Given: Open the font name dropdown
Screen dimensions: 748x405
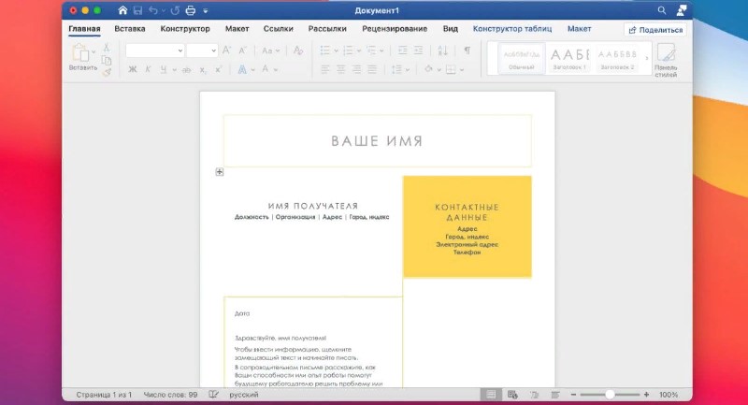Looking at the screenshot, I should click(x=154, y=51).
